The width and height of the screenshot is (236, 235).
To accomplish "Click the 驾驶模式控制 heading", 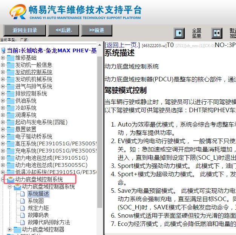I will tap(126, 90).
